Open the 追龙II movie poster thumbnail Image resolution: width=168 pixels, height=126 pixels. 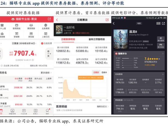click(121, 39)
